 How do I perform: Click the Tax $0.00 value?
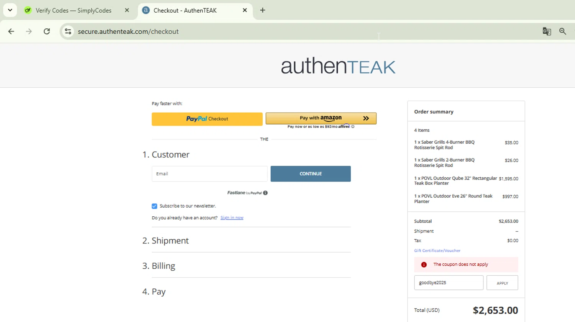513,241
